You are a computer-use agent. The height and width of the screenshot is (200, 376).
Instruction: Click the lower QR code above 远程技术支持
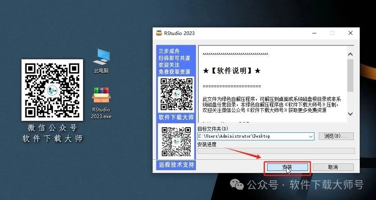(x=176, y=142)
